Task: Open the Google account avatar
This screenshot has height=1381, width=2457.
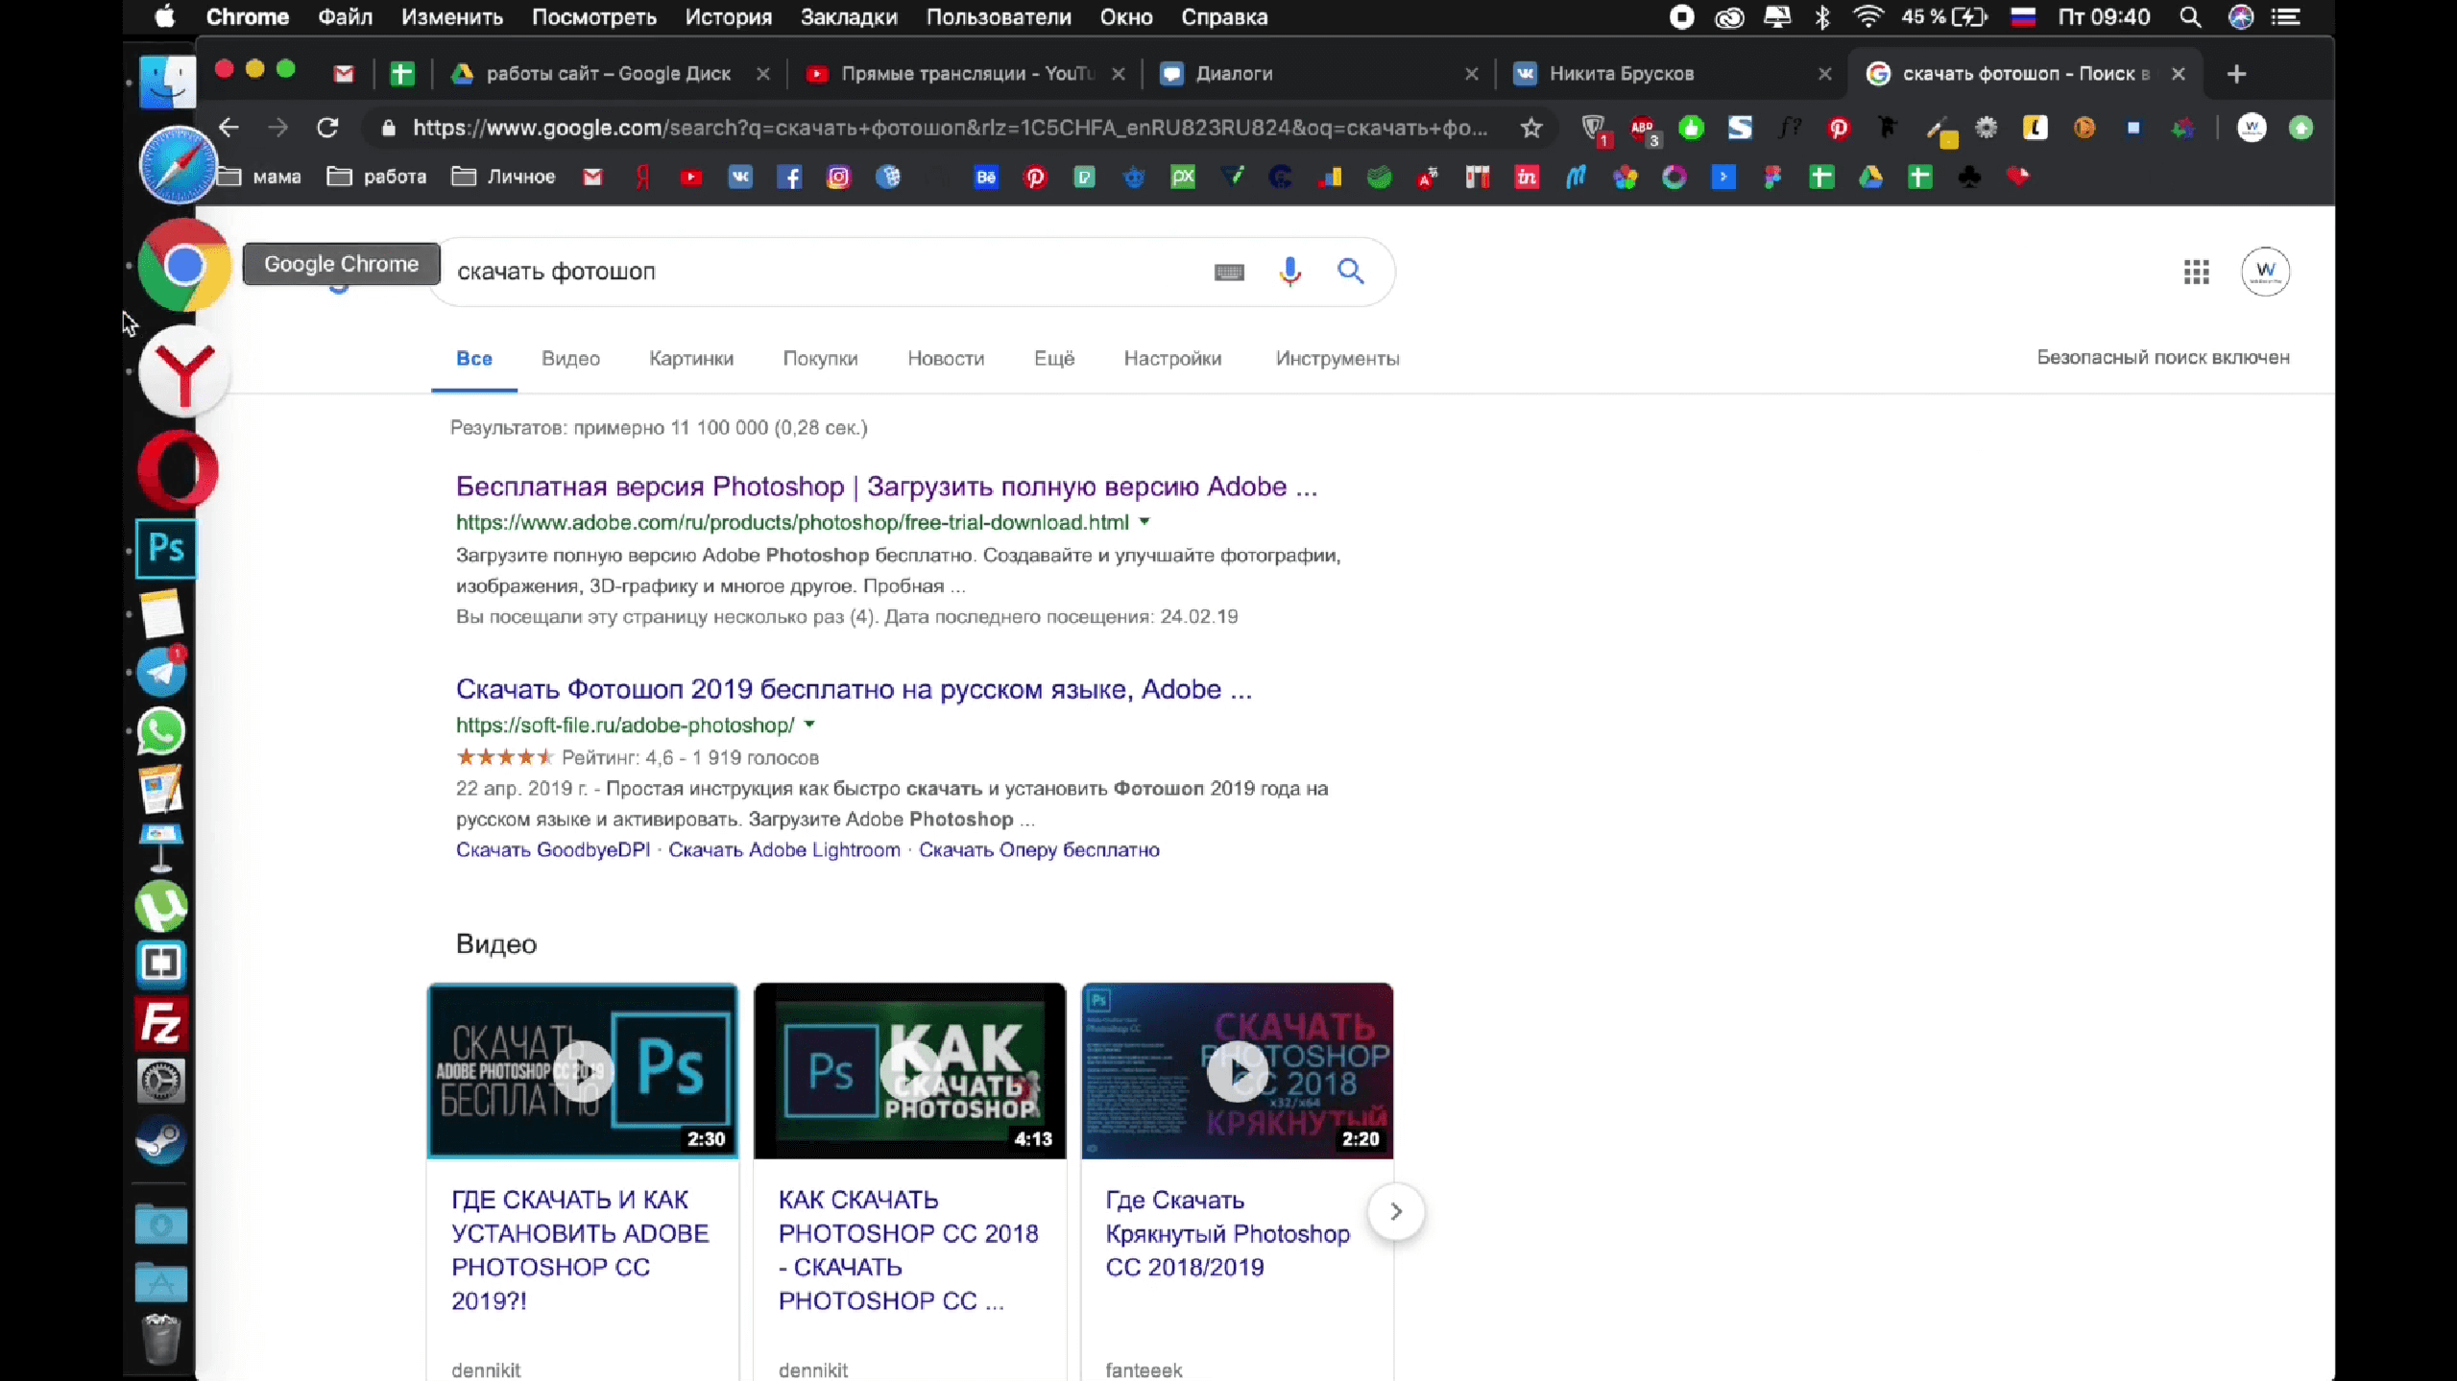Action: (2265, 272)
